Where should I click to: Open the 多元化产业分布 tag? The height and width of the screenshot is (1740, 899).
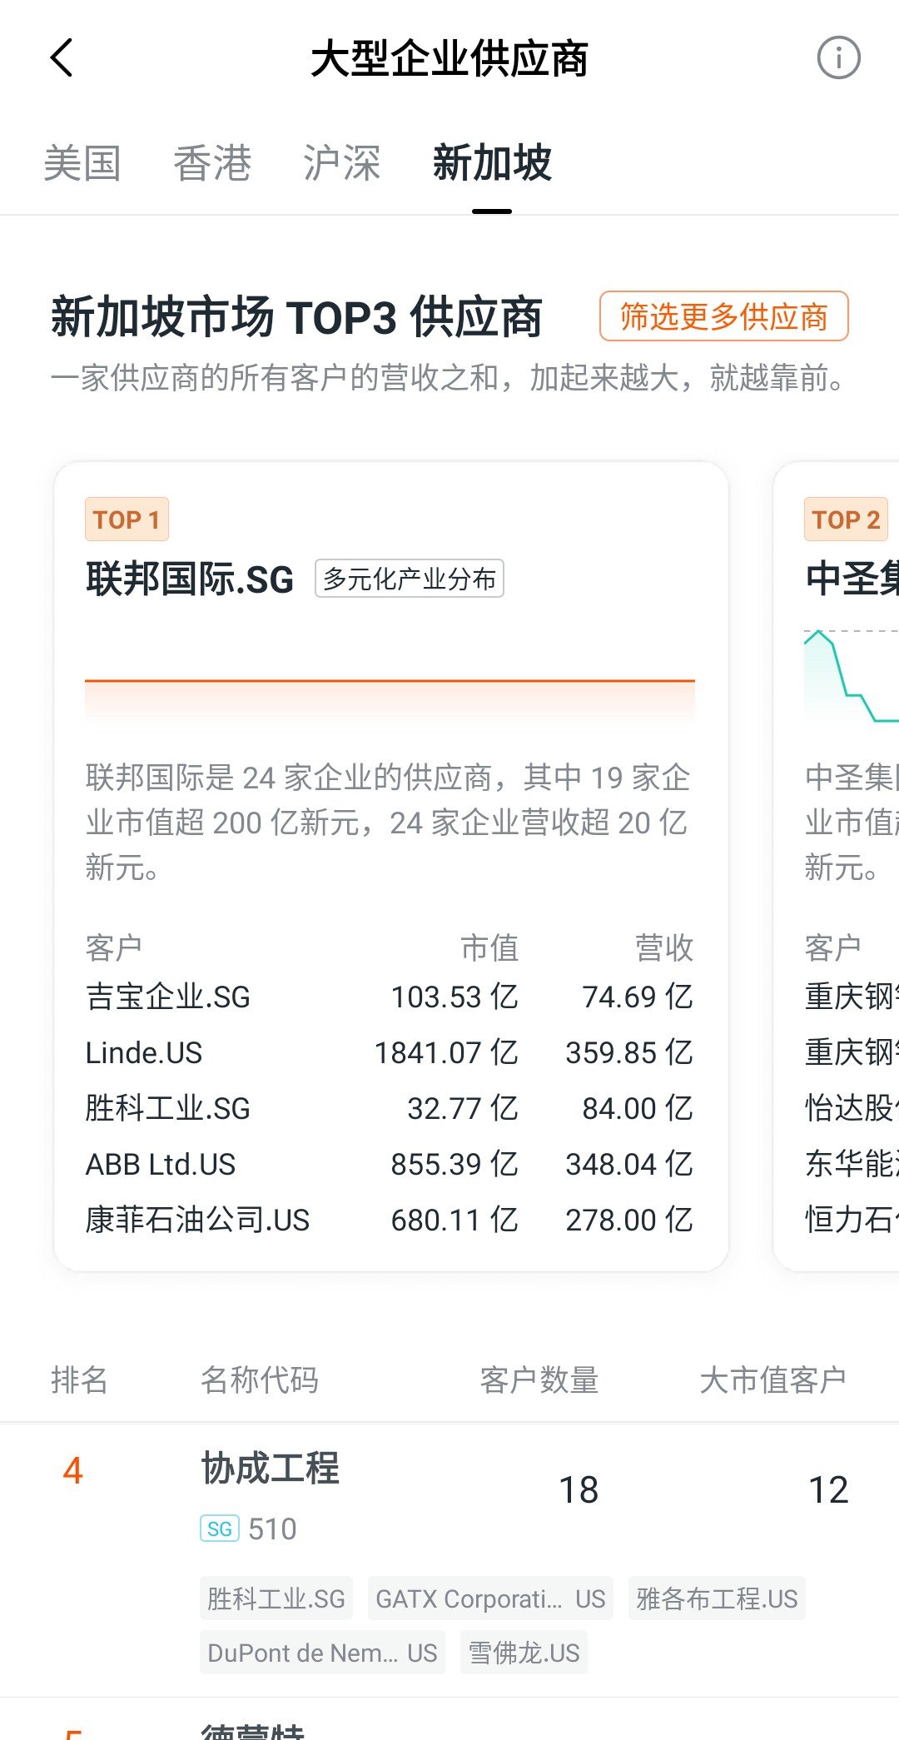409,579
